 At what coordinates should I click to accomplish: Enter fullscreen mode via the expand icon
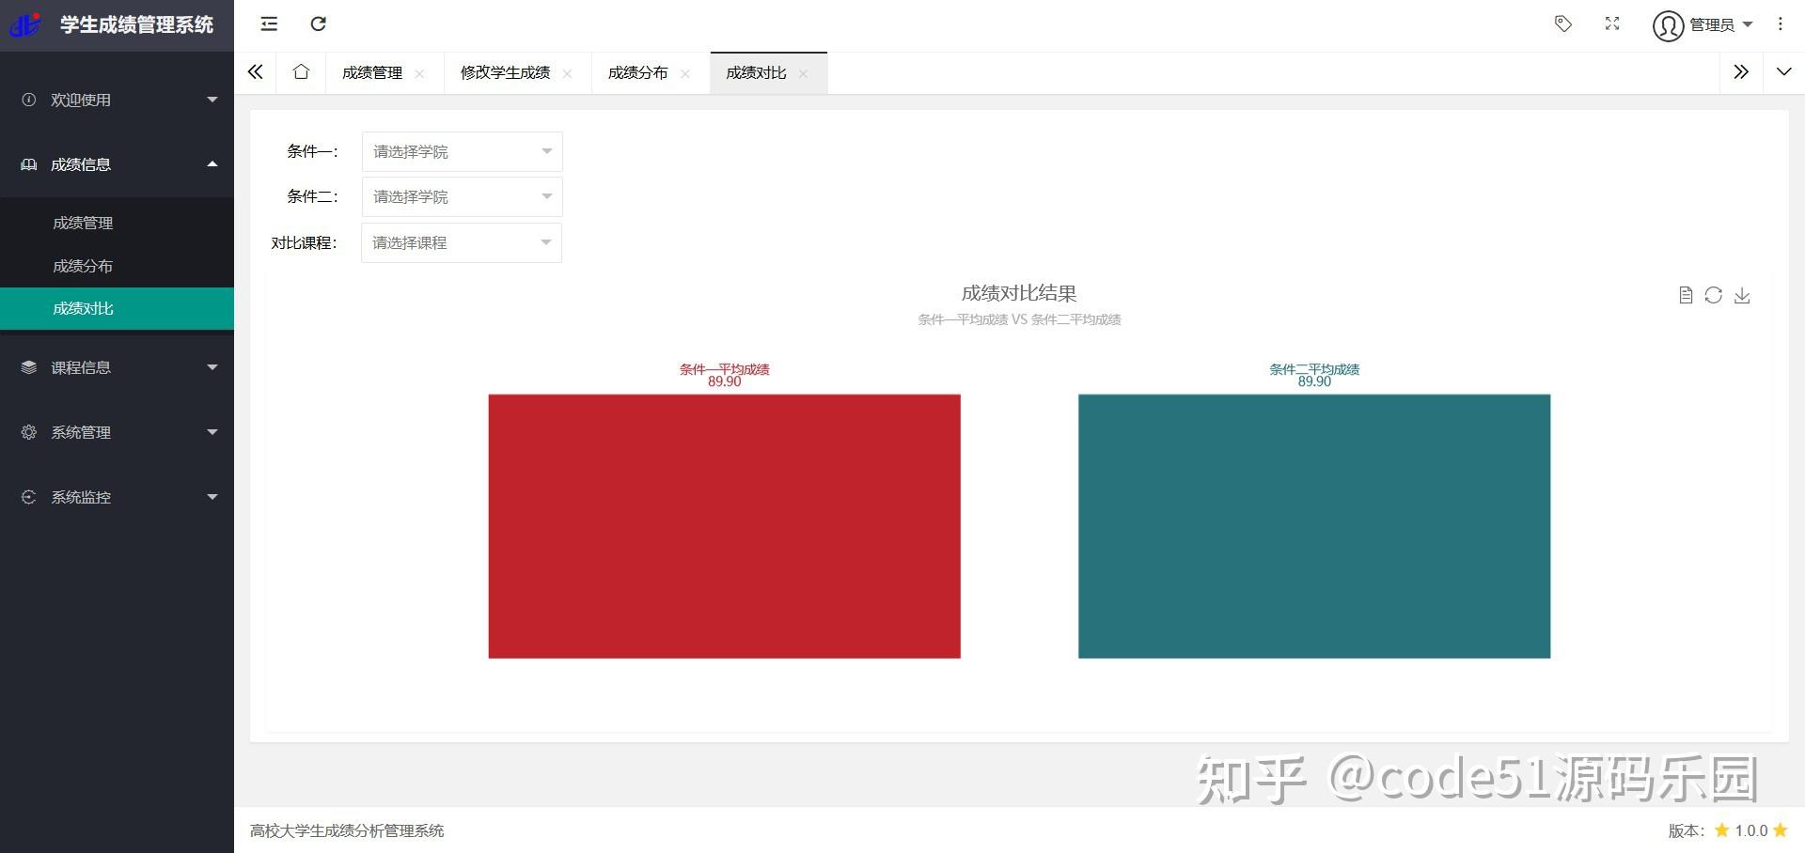click(x=1611, y=24)
